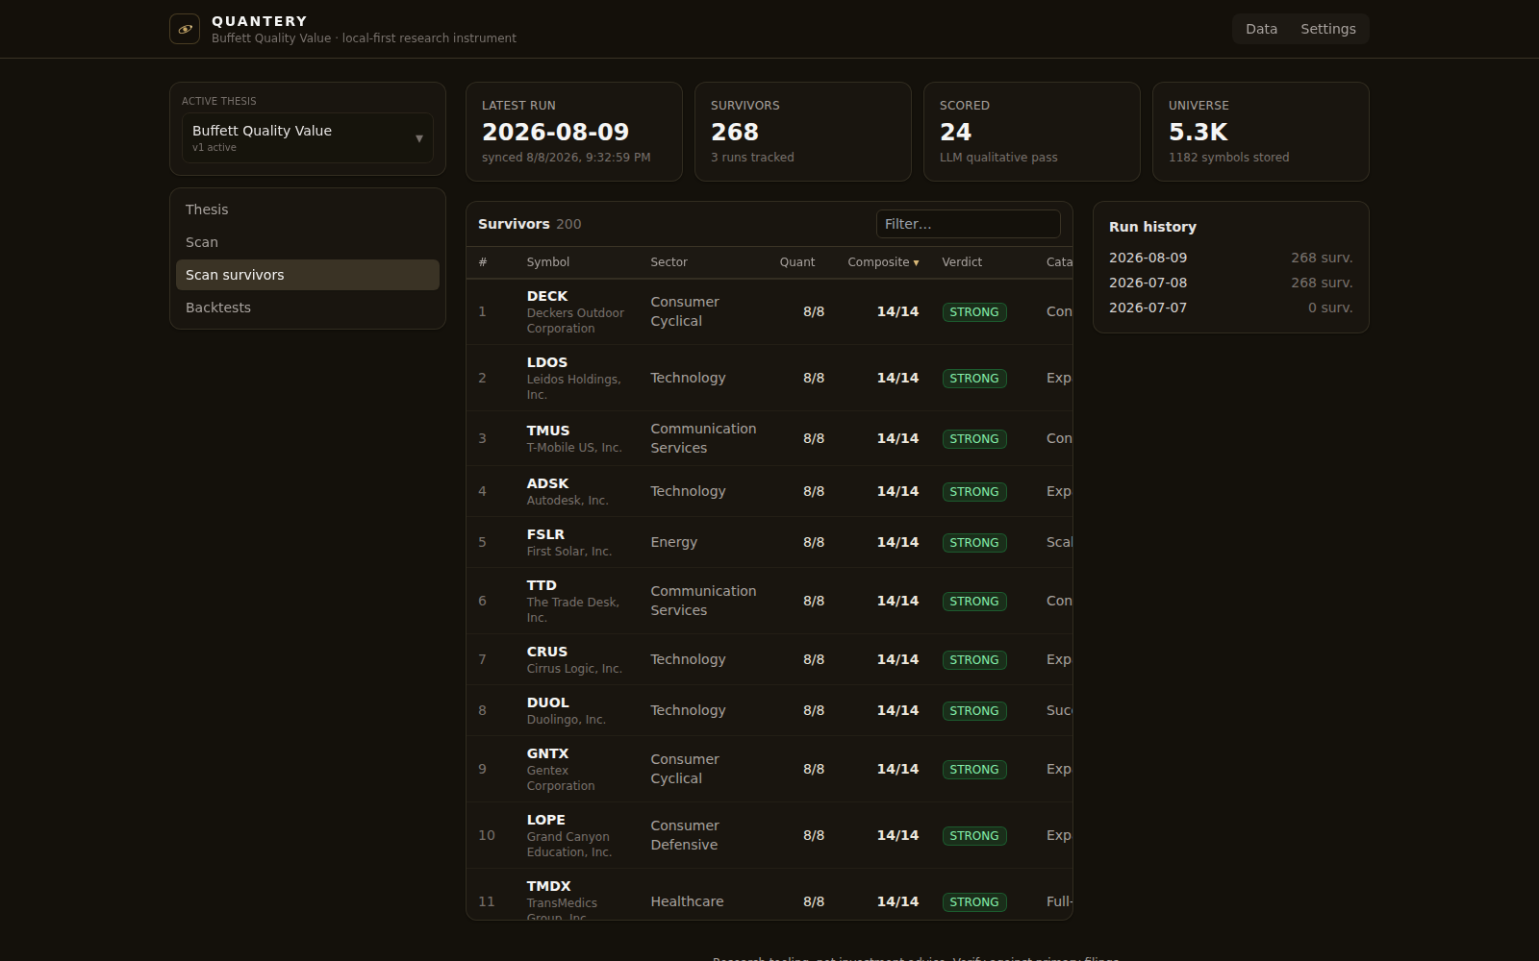Open the LOPE ticker row
Screen dimensions: 1539x961
(x=769, y=835)
